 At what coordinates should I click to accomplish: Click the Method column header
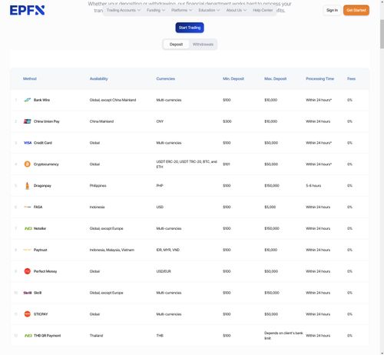(x=30, y=78)
